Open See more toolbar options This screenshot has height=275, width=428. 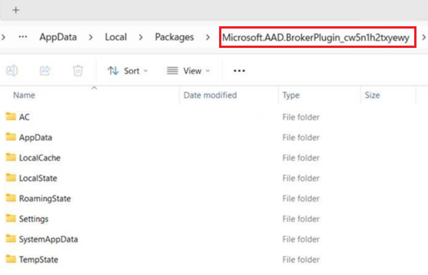[239, 71]
